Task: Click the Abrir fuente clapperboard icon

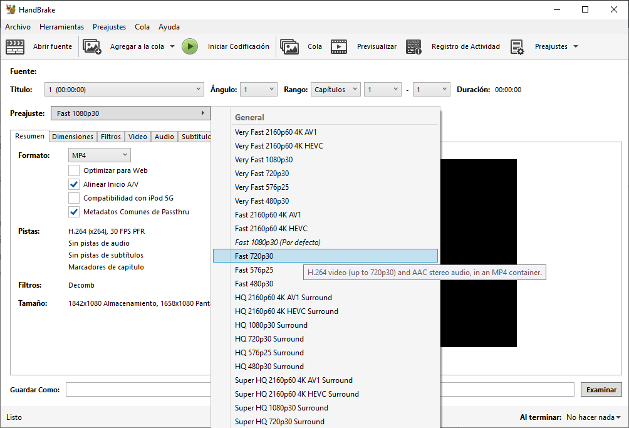Action: 15,46
